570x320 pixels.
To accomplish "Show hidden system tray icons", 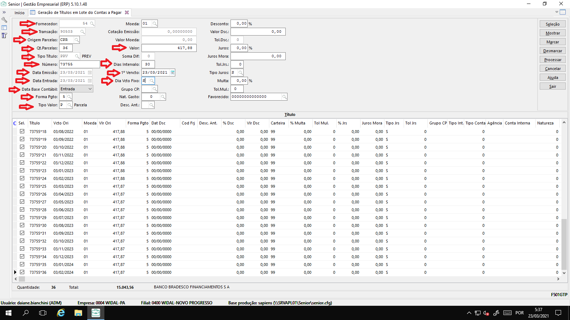I will tap(469, 313).
